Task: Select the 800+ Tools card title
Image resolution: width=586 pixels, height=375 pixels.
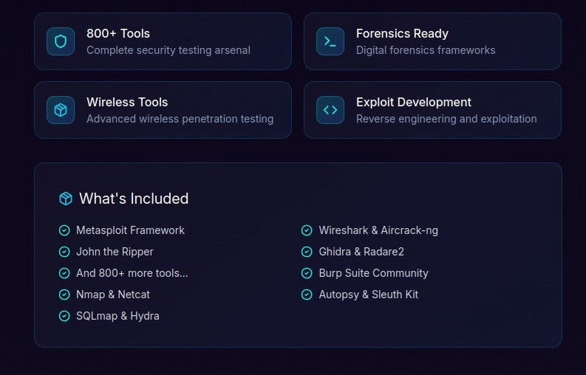Action: coord(118,34)
